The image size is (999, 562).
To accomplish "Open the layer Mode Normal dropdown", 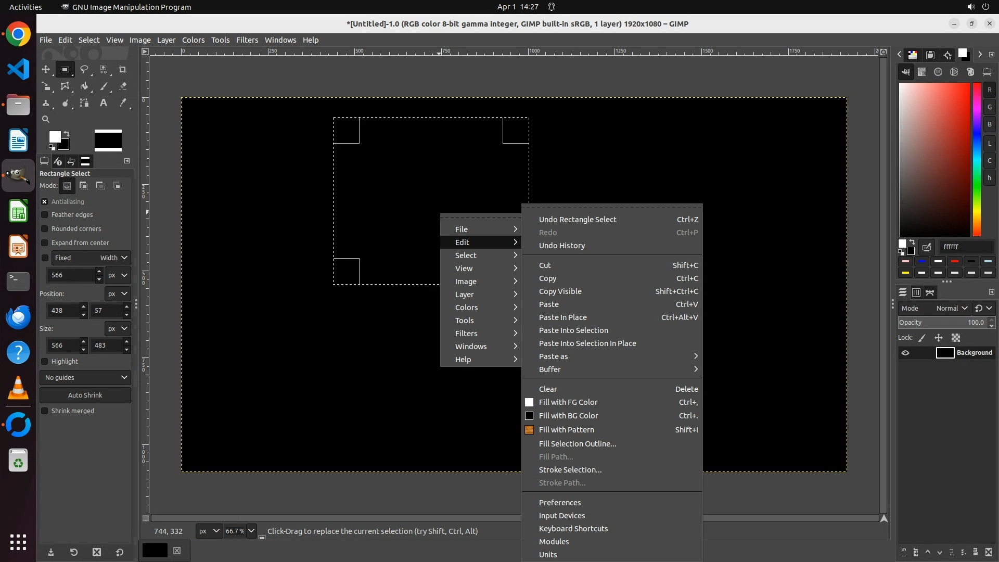I will (x=951, y=308).
